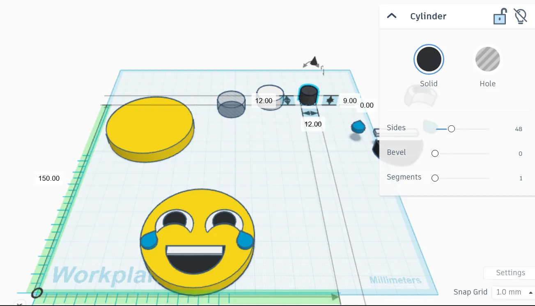The width and height of the screenshot is (535, 306).
Task: Hide the shape using the lightbulb icon
Action: (x=520, y=16)
